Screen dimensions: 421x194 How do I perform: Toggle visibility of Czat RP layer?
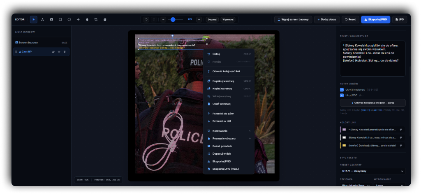(x=59, y=52)
